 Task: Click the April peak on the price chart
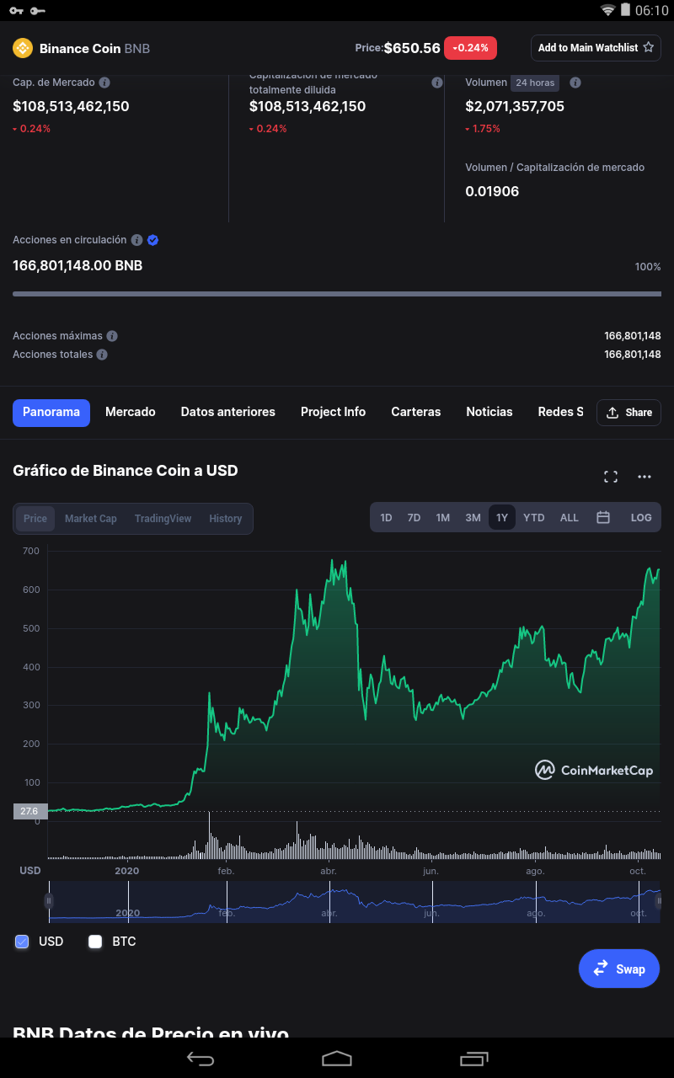pos(333,561)
